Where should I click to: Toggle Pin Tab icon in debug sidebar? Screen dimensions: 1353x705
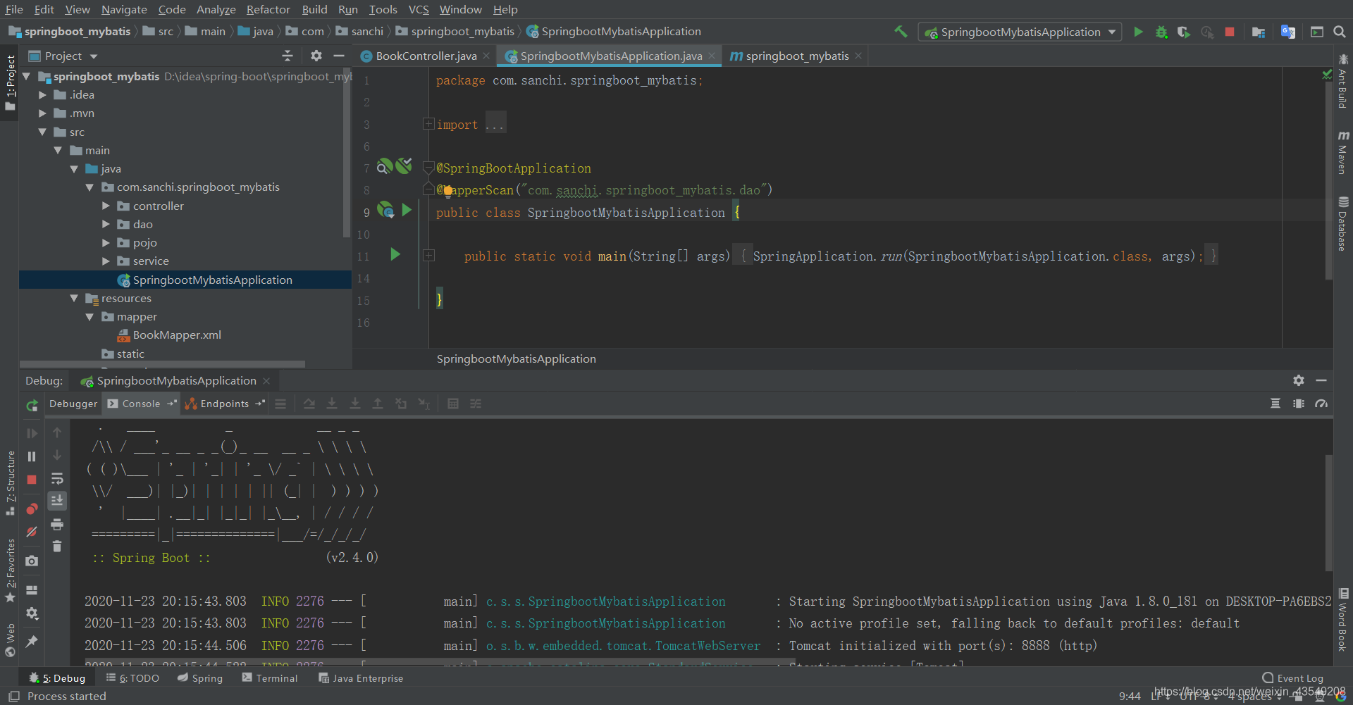32,642
